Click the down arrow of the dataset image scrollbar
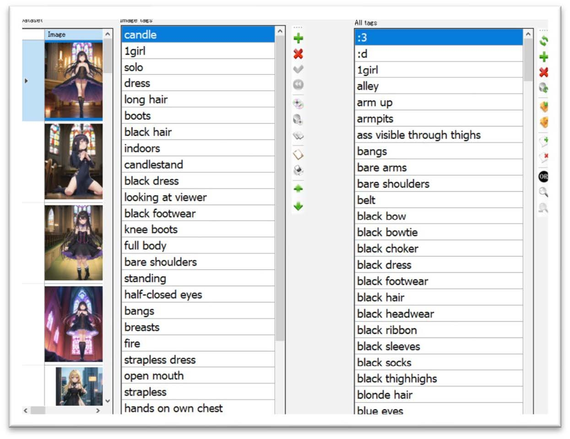Viewport: 570px width, 439px height. pos(108,401)
